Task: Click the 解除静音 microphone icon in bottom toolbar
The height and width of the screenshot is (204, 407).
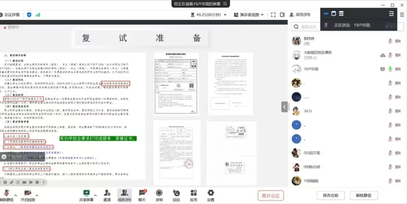Action: tap(6, 193)
